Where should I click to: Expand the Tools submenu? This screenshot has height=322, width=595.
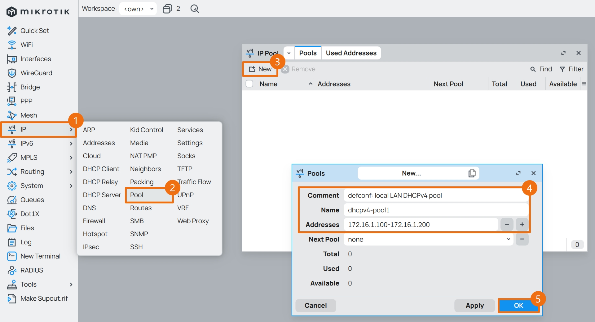[71, 284]
